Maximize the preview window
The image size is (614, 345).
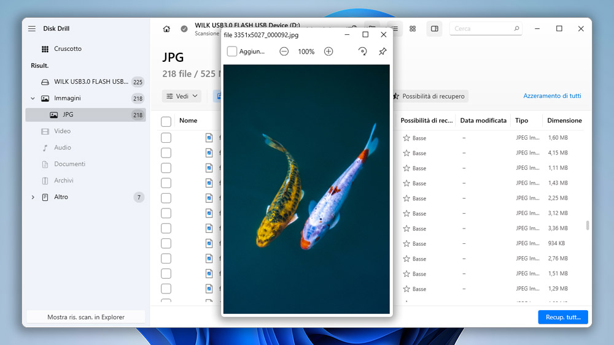point(365,34)
